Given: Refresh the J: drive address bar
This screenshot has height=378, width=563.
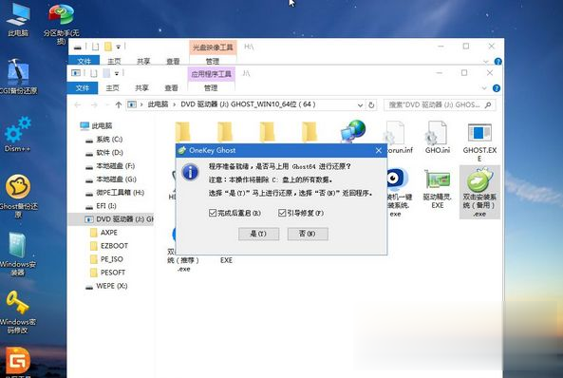Looking at the screenshot, I should 371,104.
